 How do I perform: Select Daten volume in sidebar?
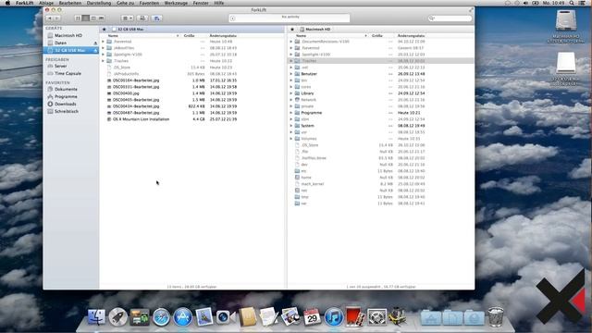tap(60, 43)
